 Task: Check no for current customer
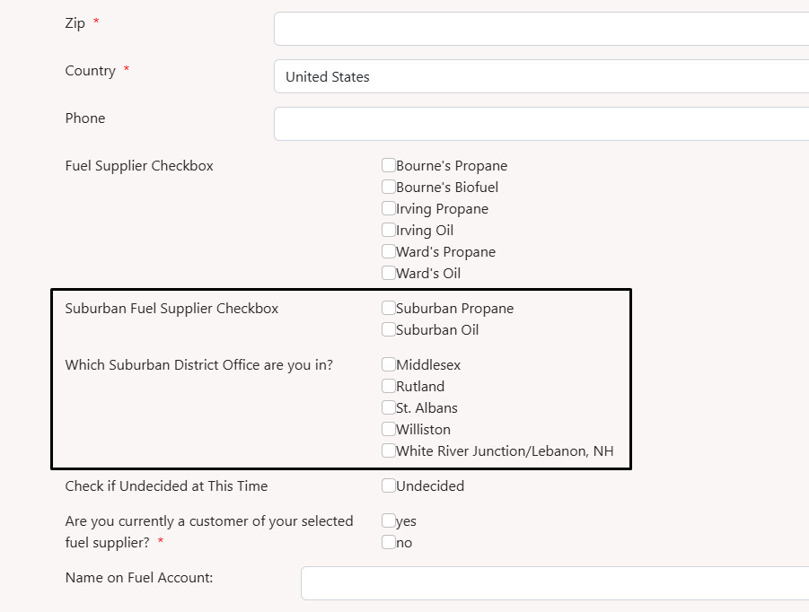coord(389,542)
